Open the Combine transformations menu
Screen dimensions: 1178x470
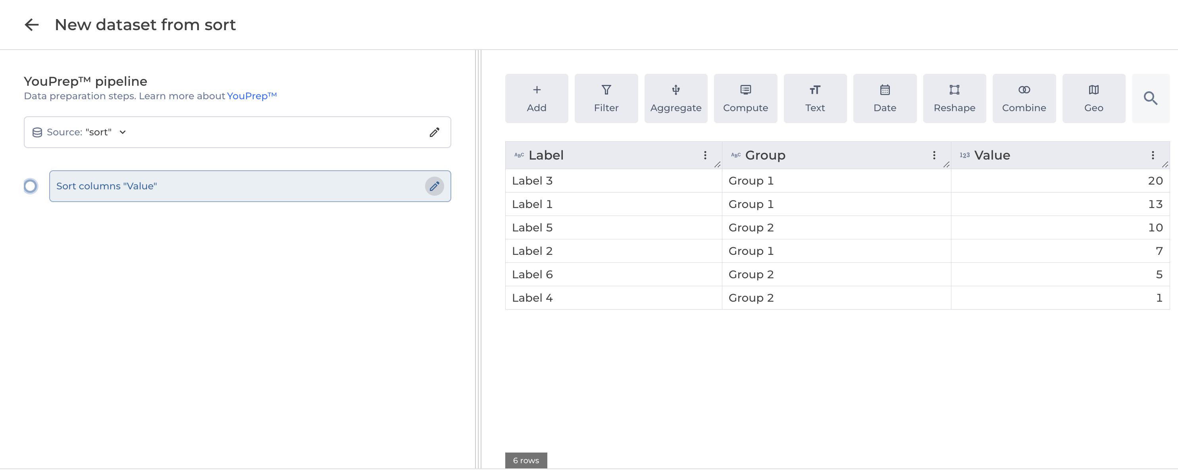(1024, 98)
